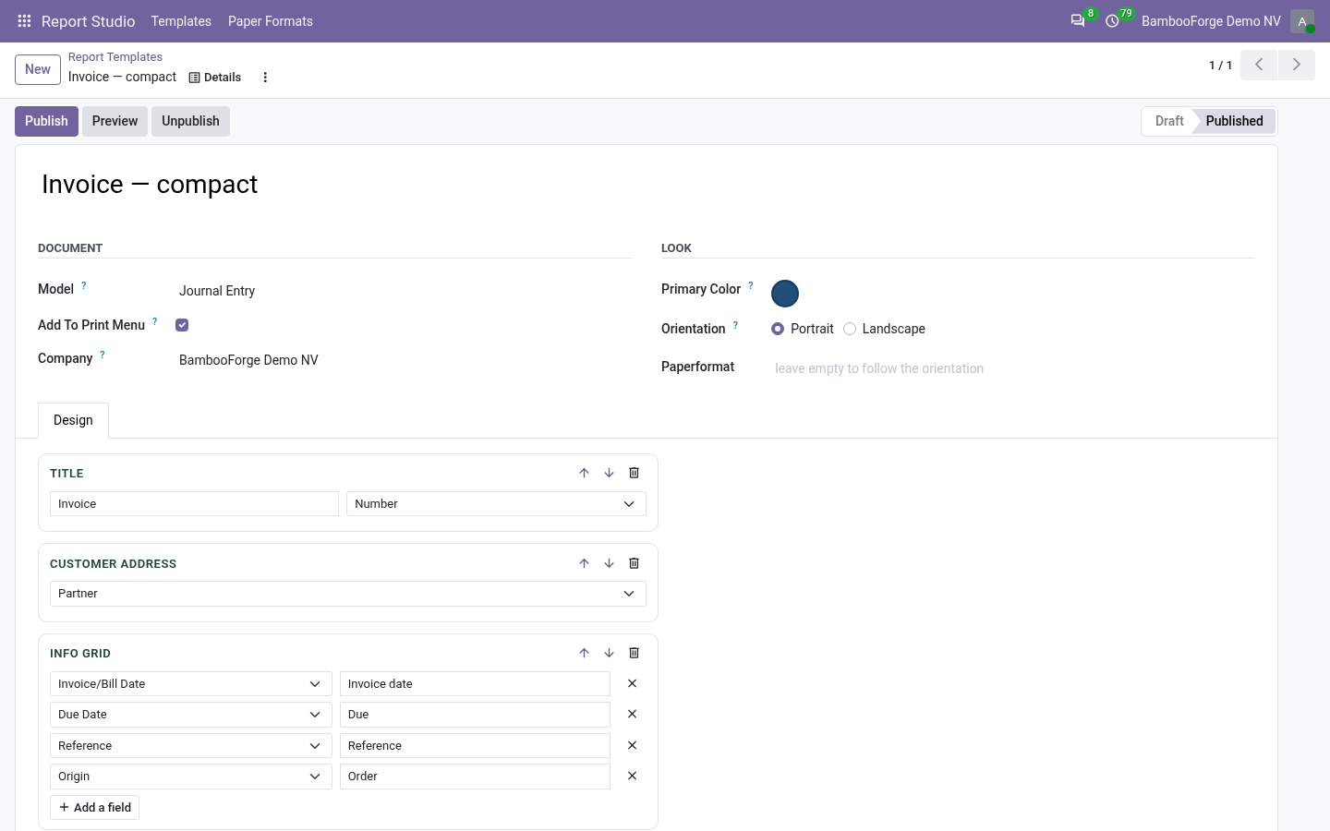Delete the Info Grid block
Image resolution: width=1330 pixels, height=831 pixels.
coord(634,653)
